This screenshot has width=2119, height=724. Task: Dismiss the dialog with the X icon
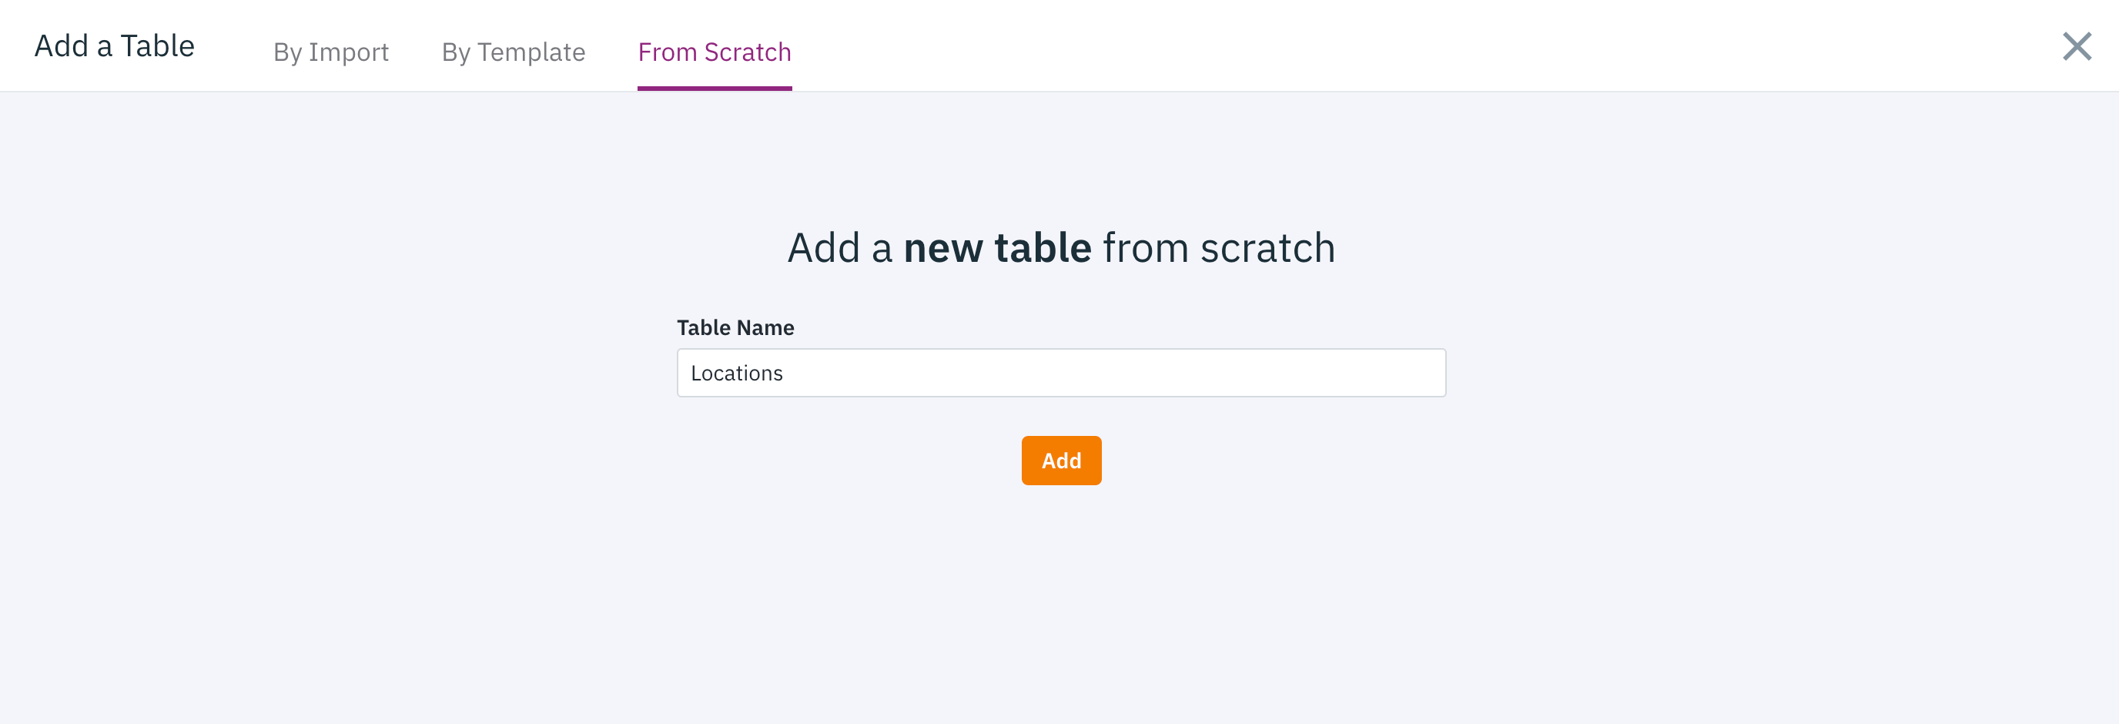point(2076,46)
